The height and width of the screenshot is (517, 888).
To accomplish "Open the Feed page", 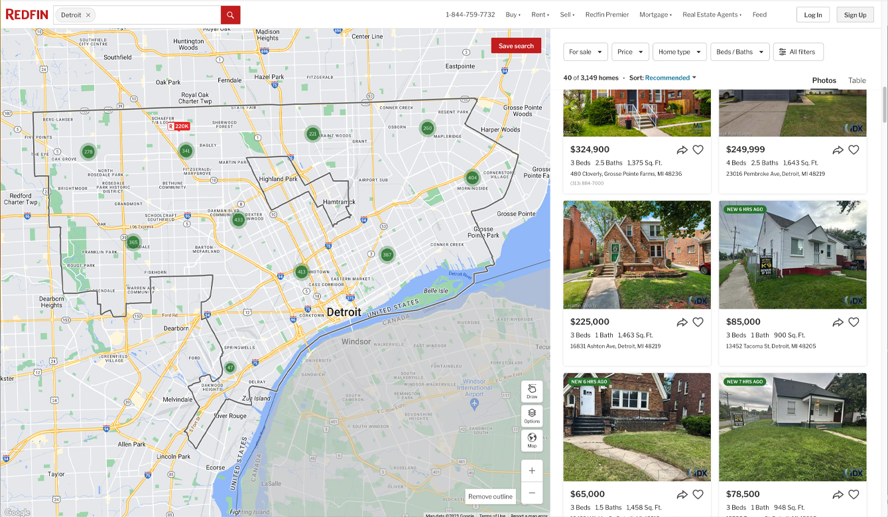I will point(759,15).
